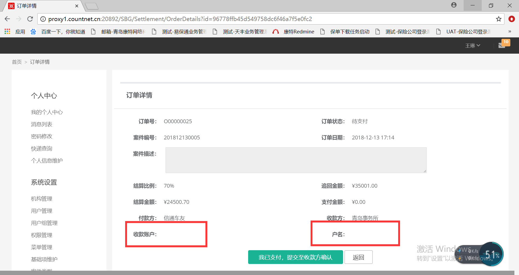
Task: Open 康特Redmine bookmark
Action: [x=294, y=32]
